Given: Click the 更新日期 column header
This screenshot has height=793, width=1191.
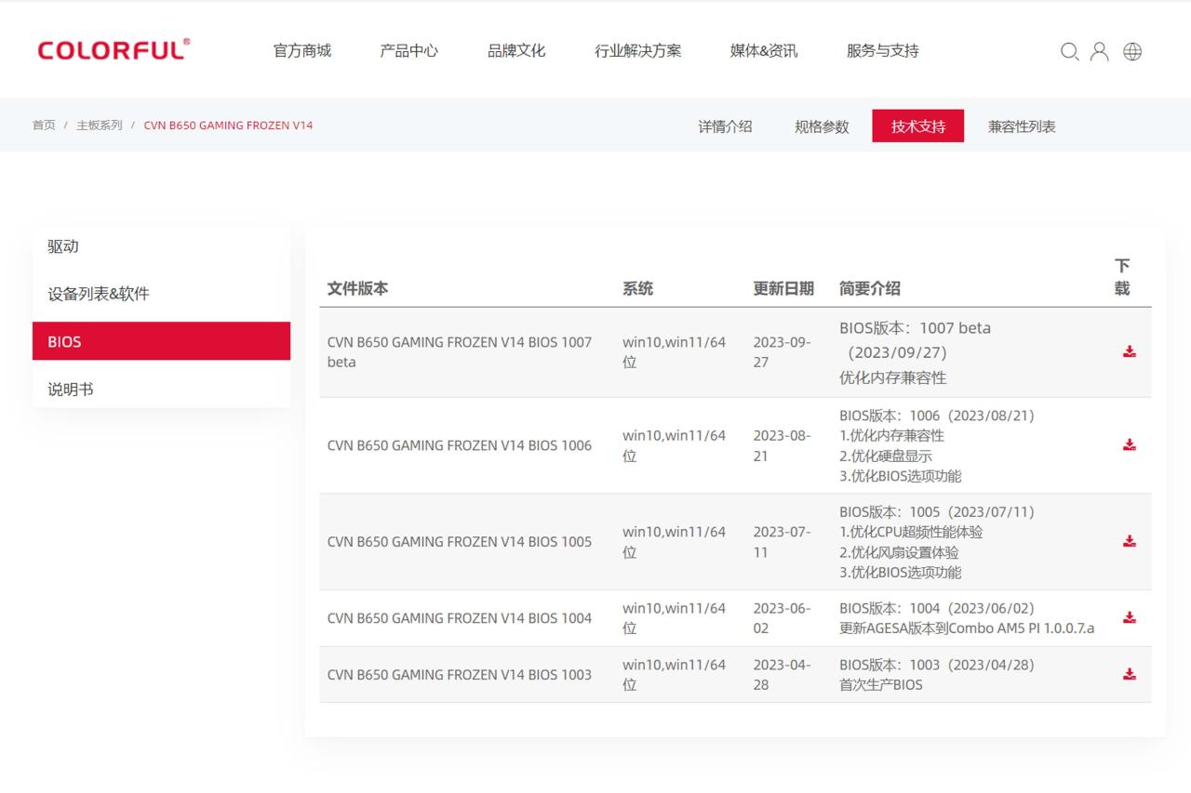Looking at the screenshot, I should (x=783, y=288).
